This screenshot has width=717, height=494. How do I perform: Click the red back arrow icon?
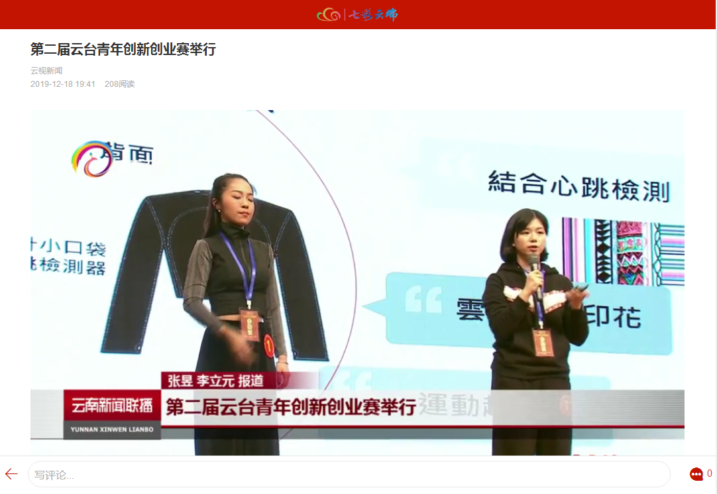(11, 474)
